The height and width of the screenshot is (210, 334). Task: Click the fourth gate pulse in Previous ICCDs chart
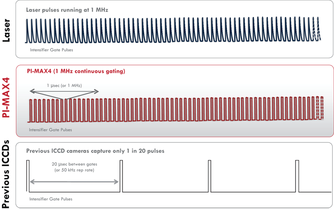click(x=297, y=176)
